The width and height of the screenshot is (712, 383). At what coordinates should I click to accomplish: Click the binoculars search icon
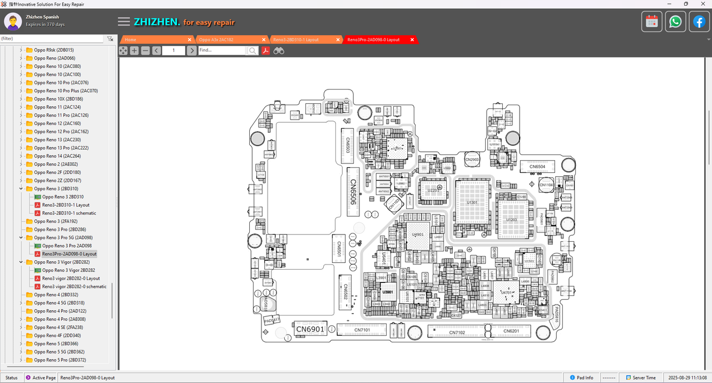(x=279, y=51)
